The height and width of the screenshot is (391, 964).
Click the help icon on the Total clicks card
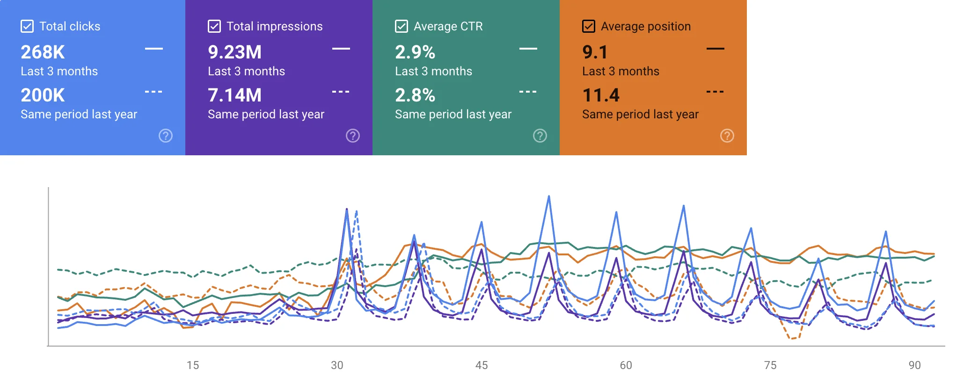(x=165, y=136)
